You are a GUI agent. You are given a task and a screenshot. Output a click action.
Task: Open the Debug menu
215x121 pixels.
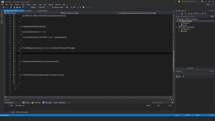(29, 4)
